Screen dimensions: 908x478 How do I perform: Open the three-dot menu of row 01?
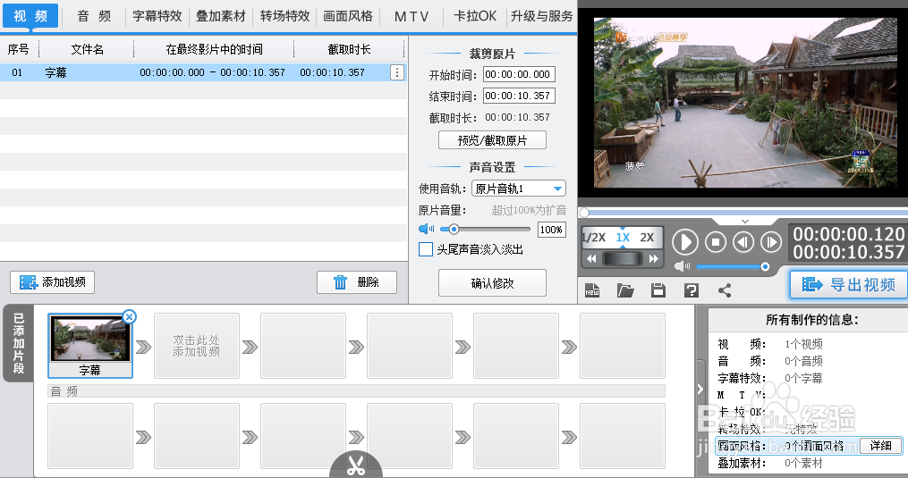[x=396, y=72]
